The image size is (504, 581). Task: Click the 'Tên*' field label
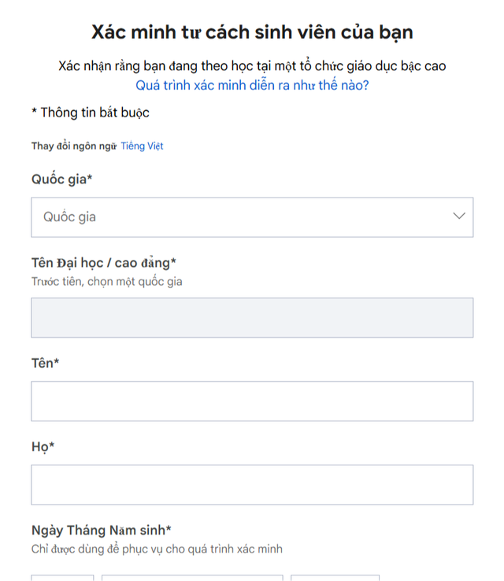46,363
